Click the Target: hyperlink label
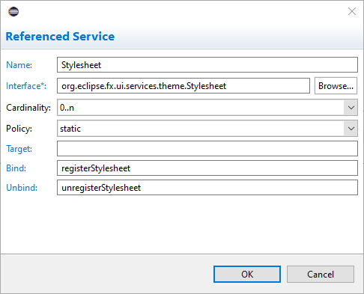Image resolution: width=364 pixels, height=294 pixels. coord(19,149)
